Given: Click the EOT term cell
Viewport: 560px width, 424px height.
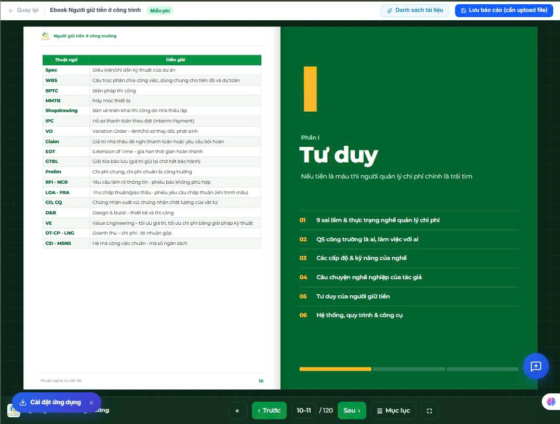Looking at the screenshot, I should click(x=66, y=152).
